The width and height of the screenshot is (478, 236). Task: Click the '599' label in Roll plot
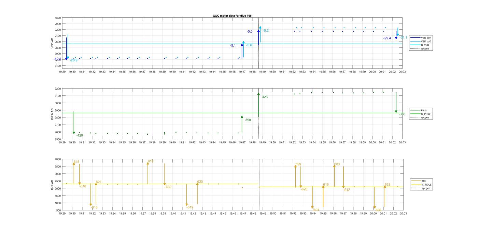[x=298, y=164]
